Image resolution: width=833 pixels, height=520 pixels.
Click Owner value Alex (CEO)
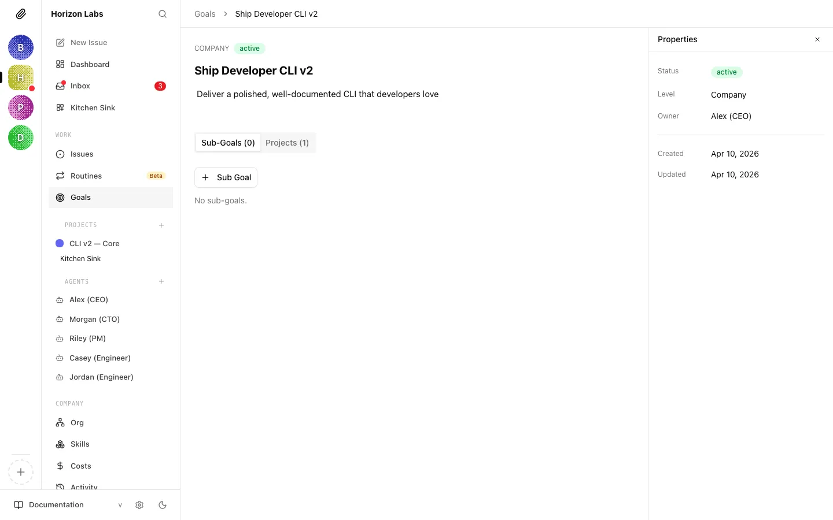731,116
